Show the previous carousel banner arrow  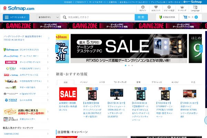pos(57,49)
